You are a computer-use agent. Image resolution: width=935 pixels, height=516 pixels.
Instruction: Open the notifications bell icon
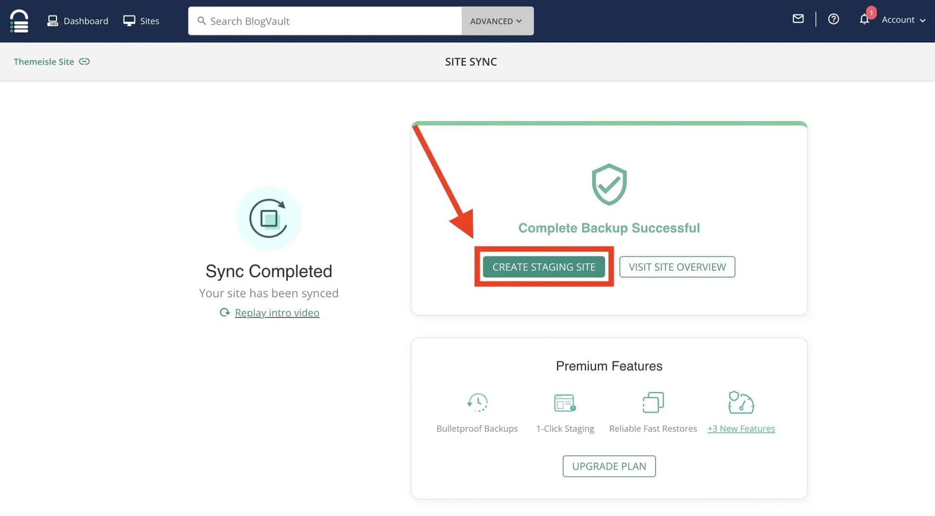[864, 19]
